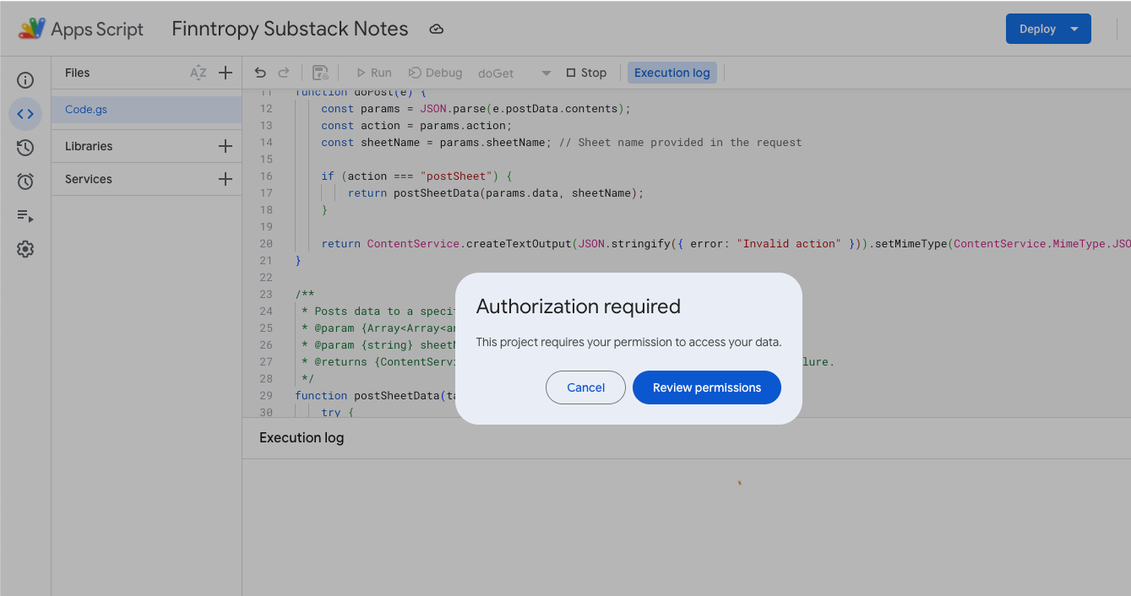Screen dimensions: 1131x596
Task: Add a library with plus icon
Action: [x=226, y=146]
